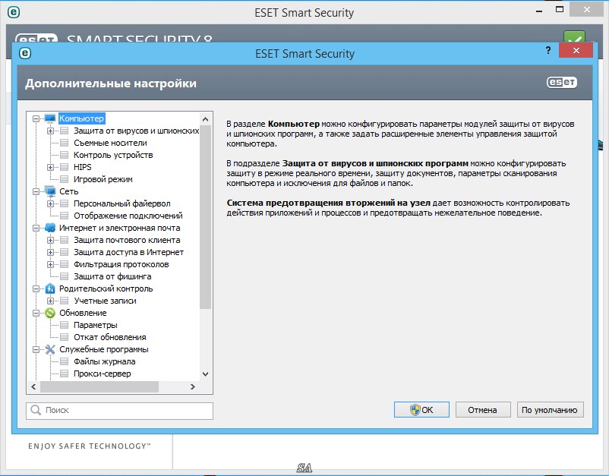Restore defaults with По умолчанию button

pos(550,410)
